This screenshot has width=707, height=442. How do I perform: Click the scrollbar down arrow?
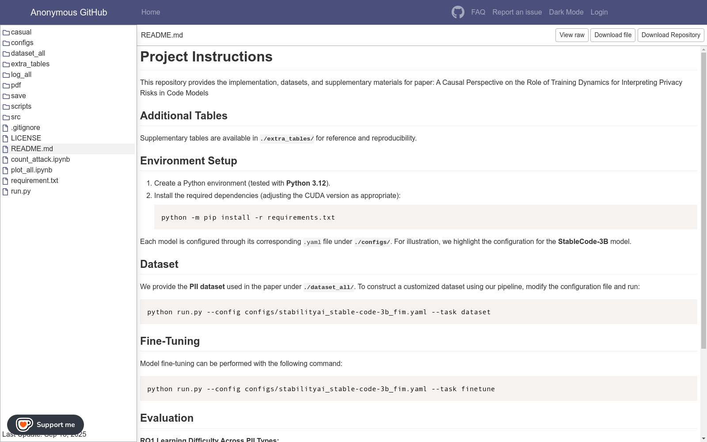click(x=703, y=438)
